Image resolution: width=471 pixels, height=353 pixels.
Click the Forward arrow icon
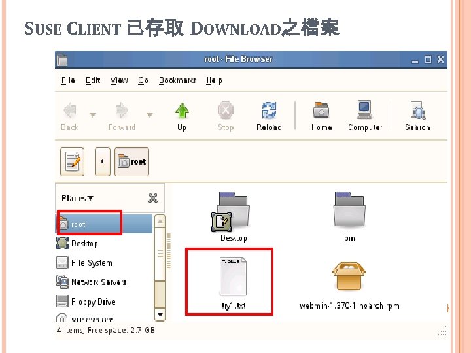122,110
